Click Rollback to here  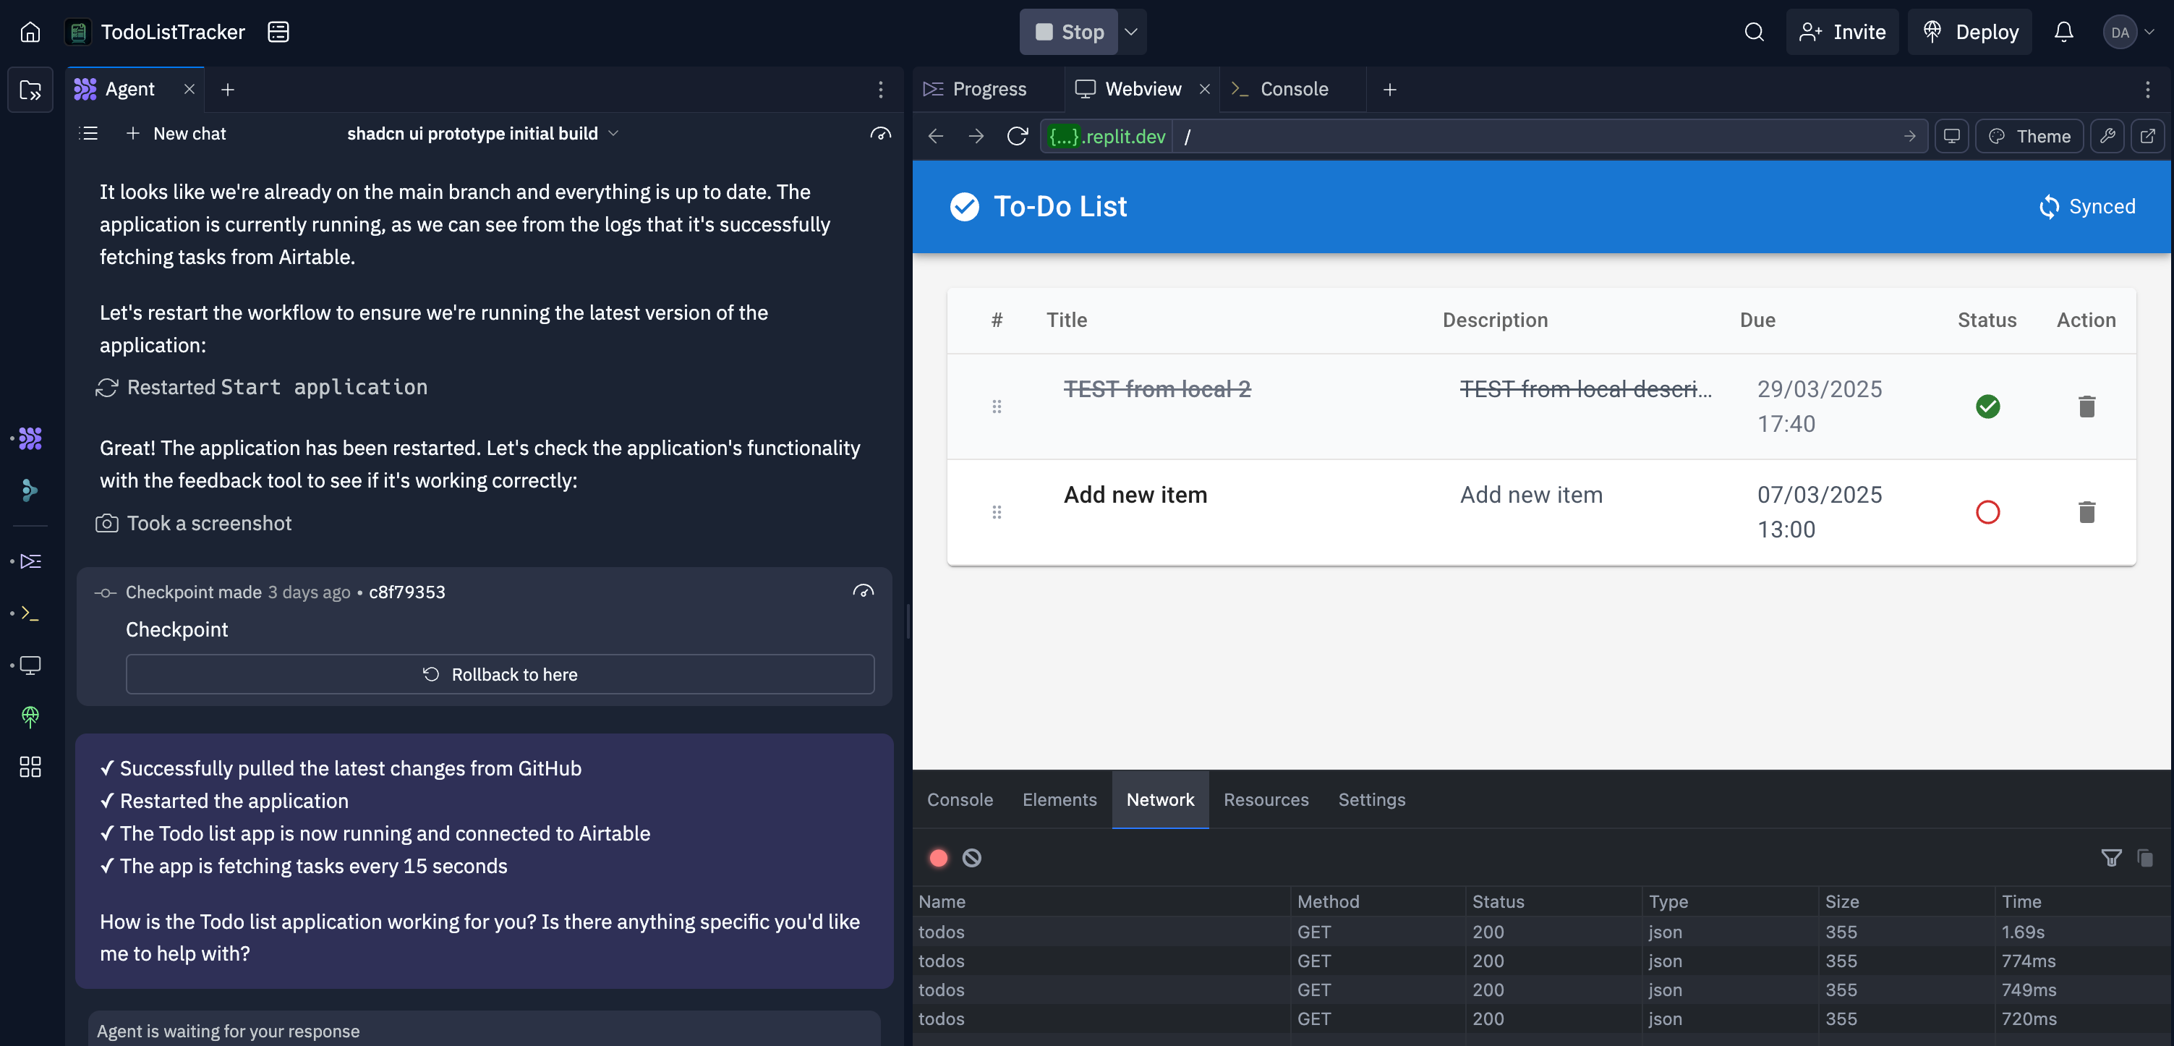click(500, 673)
